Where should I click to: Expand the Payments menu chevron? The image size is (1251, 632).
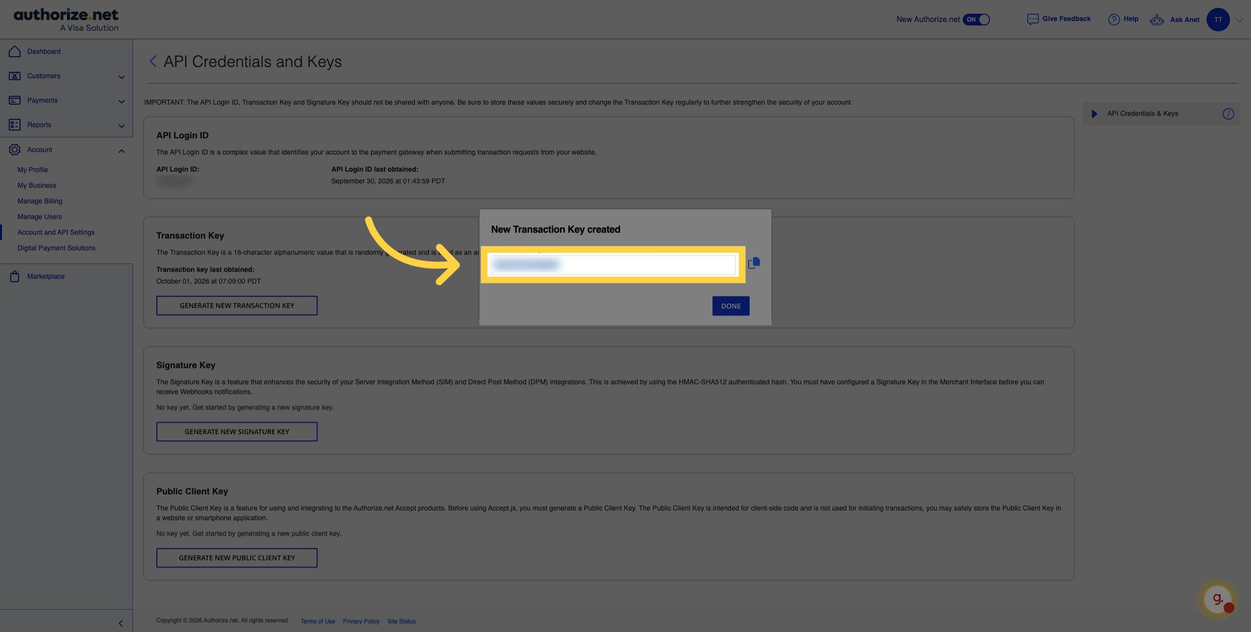122,101
